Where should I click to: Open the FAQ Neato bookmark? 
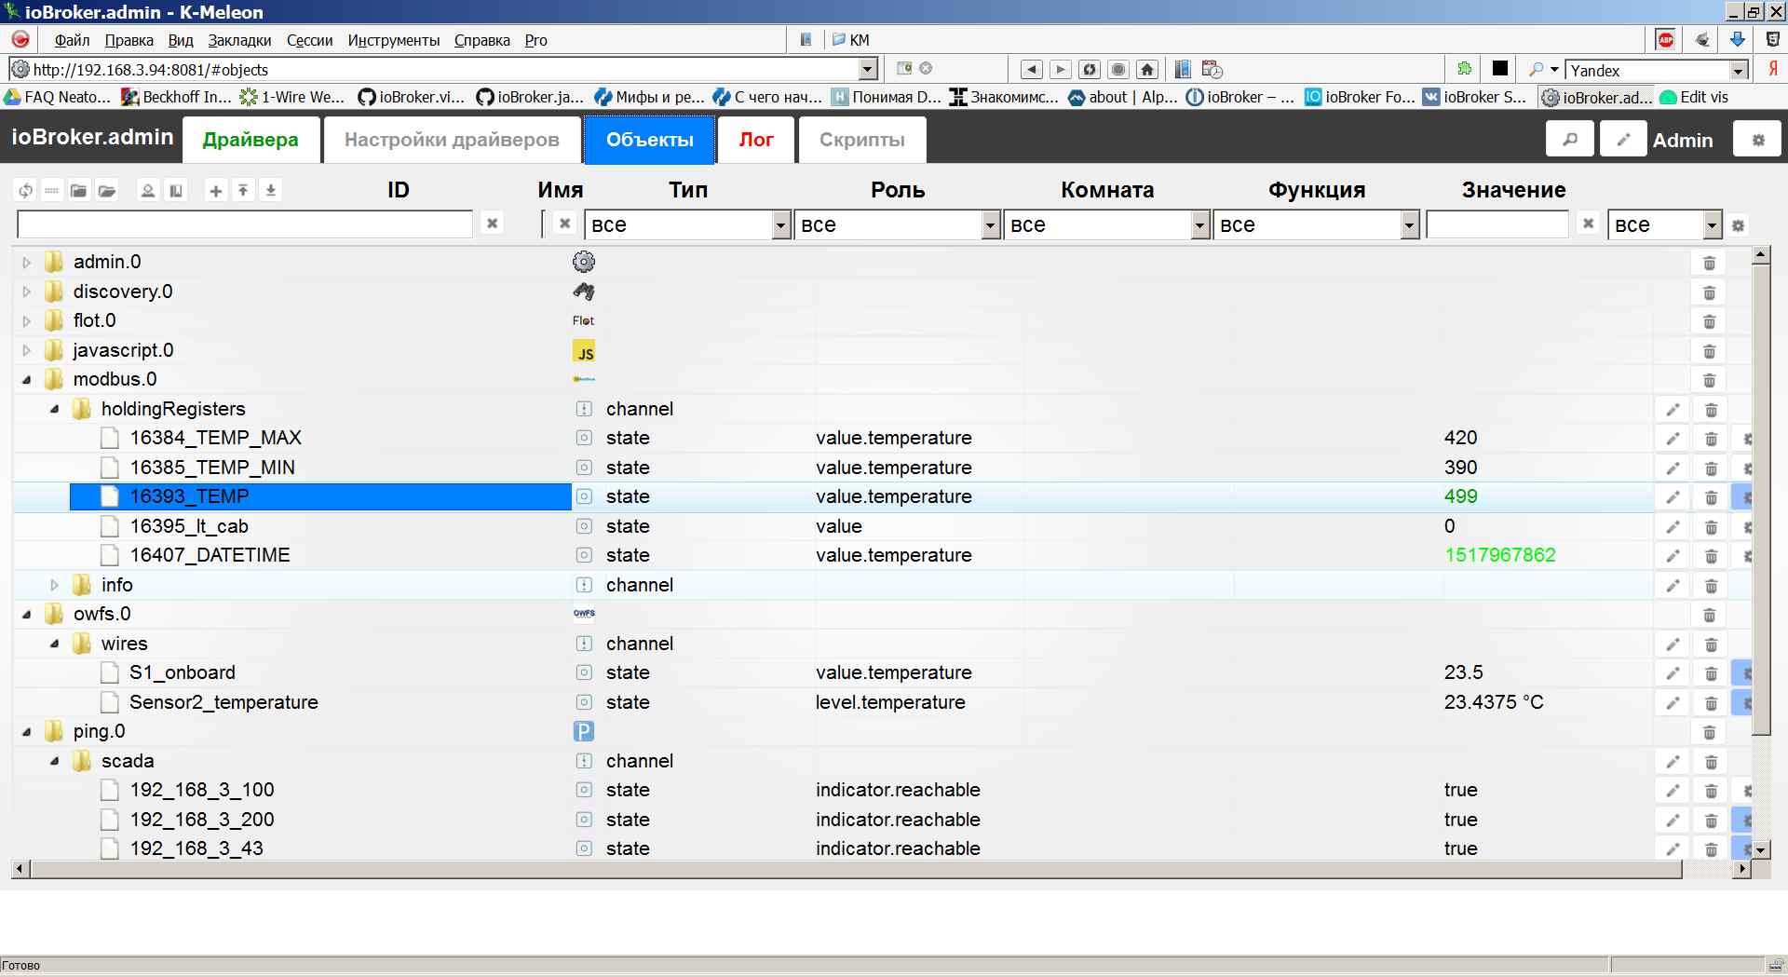coord(58,97)
